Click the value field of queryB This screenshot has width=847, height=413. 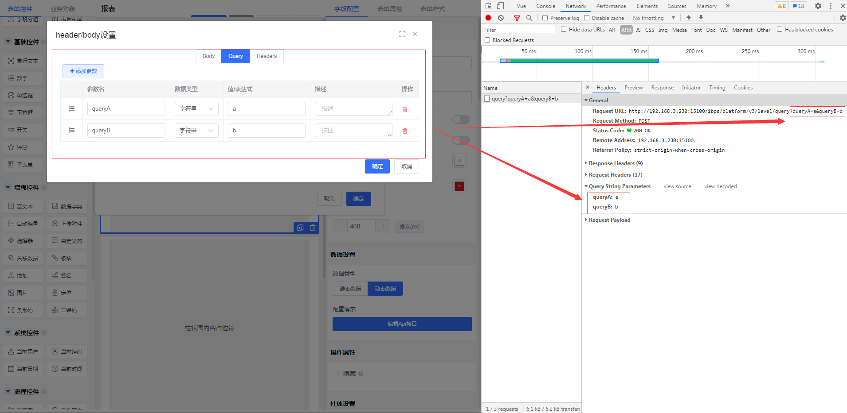[x=267, y=131]
